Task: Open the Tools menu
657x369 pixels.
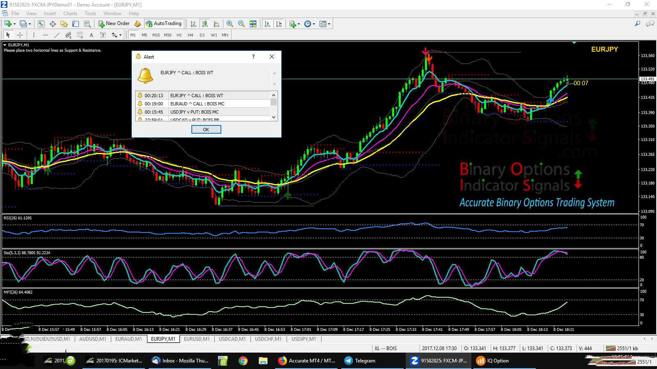Action: 90,14
